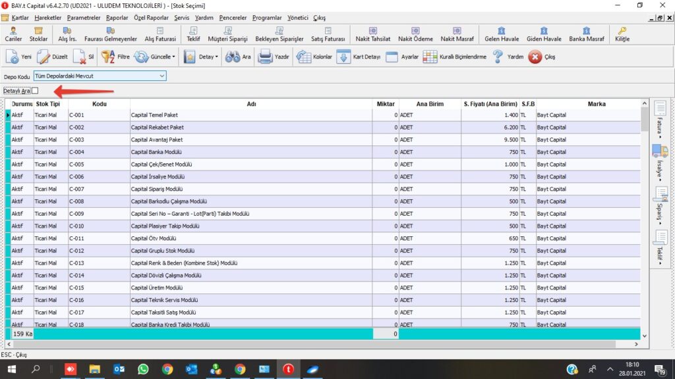Click the vertical scrollbar of the stock grid
The height and width of the screenshot is (379, 675).
(x=645, y=217)
